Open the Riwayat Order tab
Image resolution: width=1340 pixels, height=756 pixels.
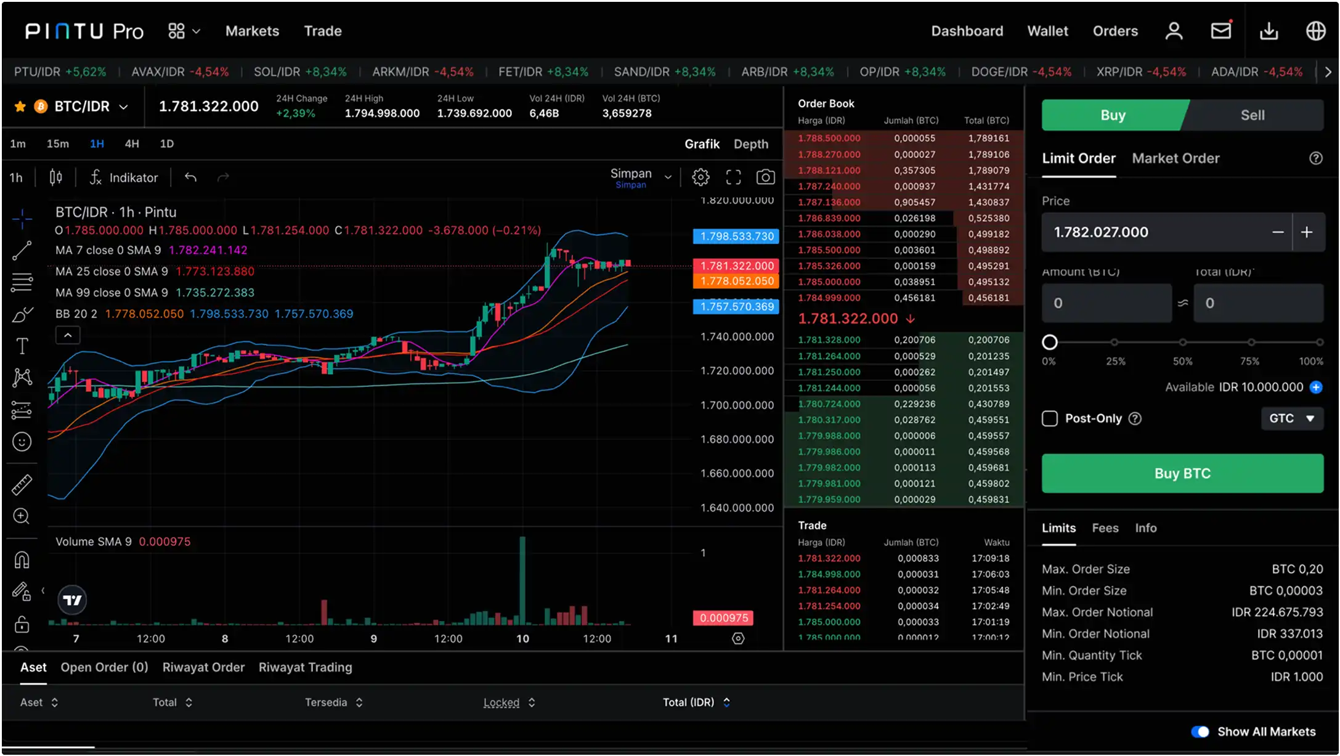point(203,667)
